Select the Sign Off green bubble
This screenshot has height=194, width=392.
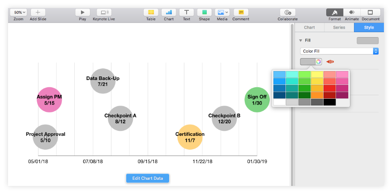click(257, 100)
